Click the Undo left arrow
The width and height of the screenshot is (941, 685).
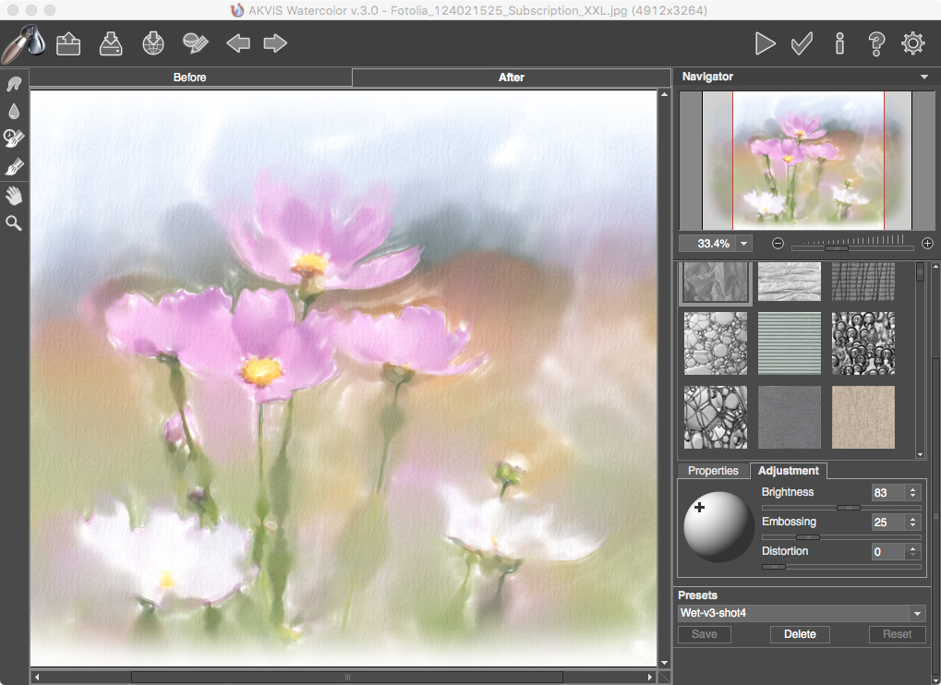click(x=238, y=43)
